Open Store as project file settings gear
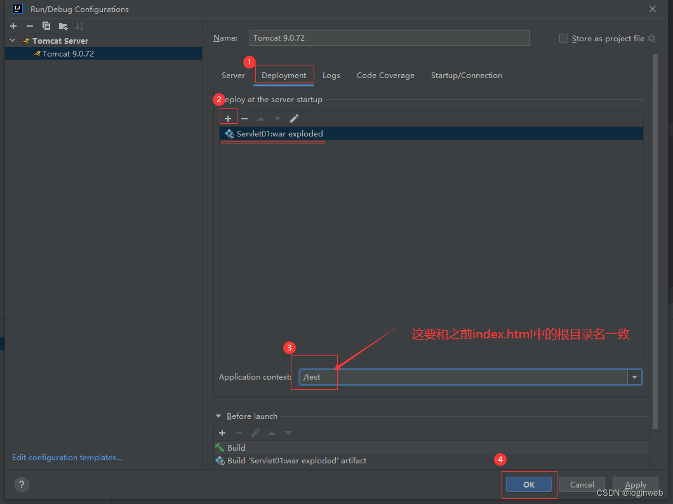 651,39
